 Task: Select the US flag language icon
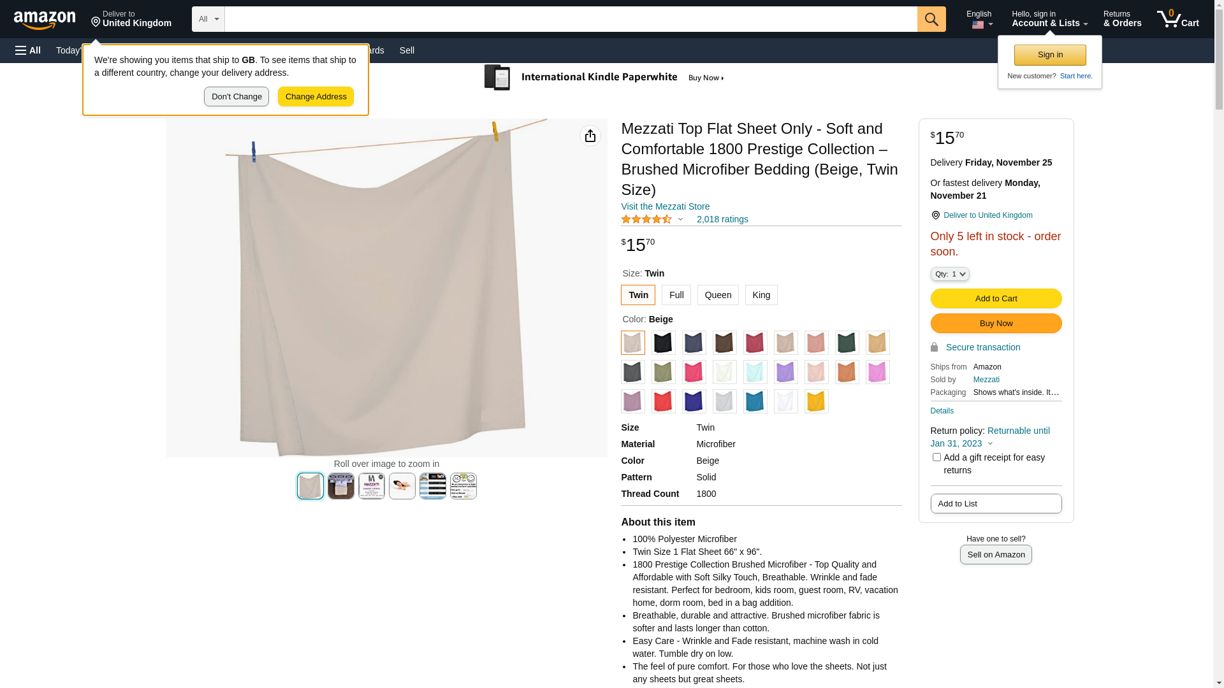pos(978,25)
